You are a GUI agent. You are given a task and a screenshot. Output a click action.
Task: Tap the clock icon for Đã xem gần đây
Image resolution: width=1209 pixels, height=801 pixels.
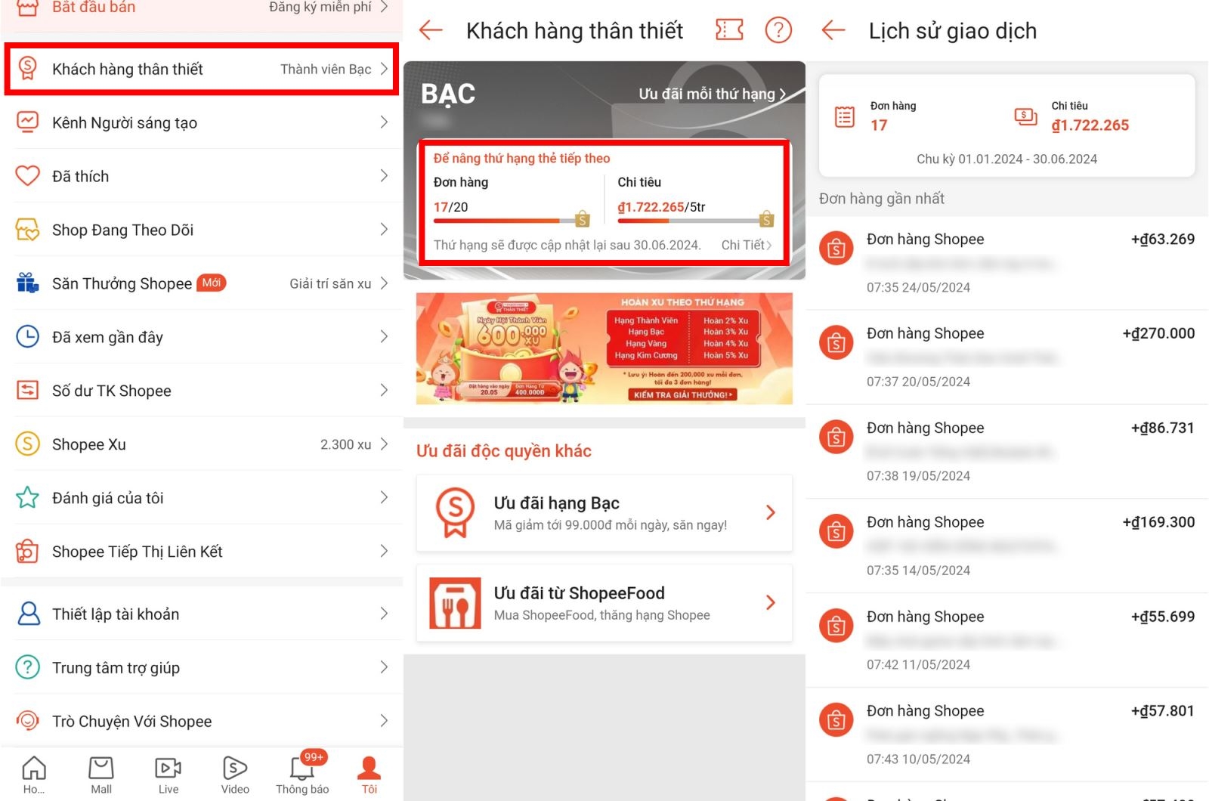tap(28, 337)
